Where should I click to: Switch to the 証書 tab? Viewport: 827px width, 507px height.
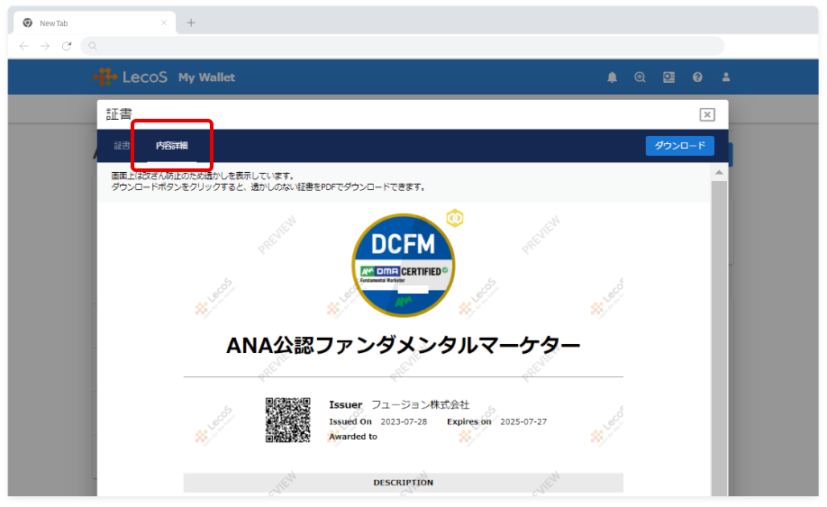[x=122, y=146]
